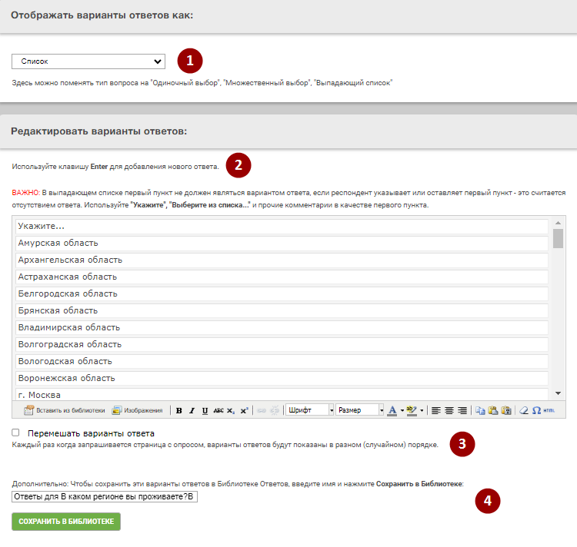Viewport: 577px width, 547px height.
Task: Apply strikethrough formatting
Action: (x=218, y=410)
